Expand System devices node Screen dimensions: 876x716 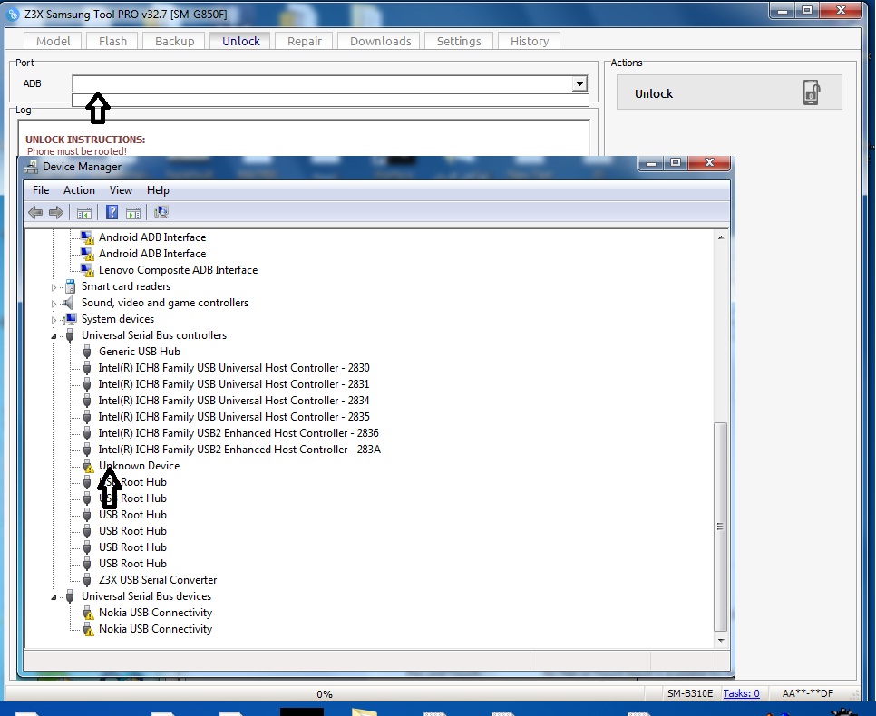point(54,319)
